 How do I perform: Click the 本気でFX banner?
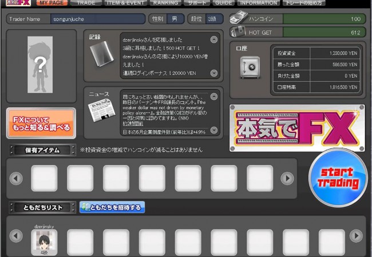pos(297,128)
